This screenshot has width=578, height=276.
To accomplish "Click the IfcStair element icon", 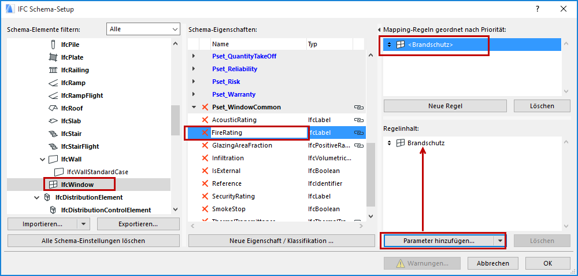I will [53, 134].
